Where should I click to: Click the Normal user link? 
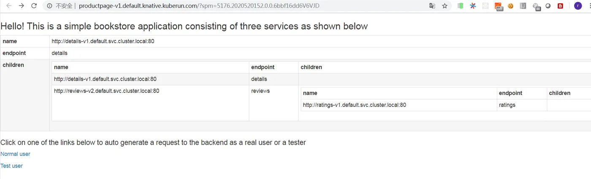pyautogui.click(x=15, y=154)
